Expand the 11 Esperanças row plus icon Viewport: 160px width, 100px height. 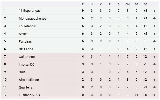click(x=154, y=11)
